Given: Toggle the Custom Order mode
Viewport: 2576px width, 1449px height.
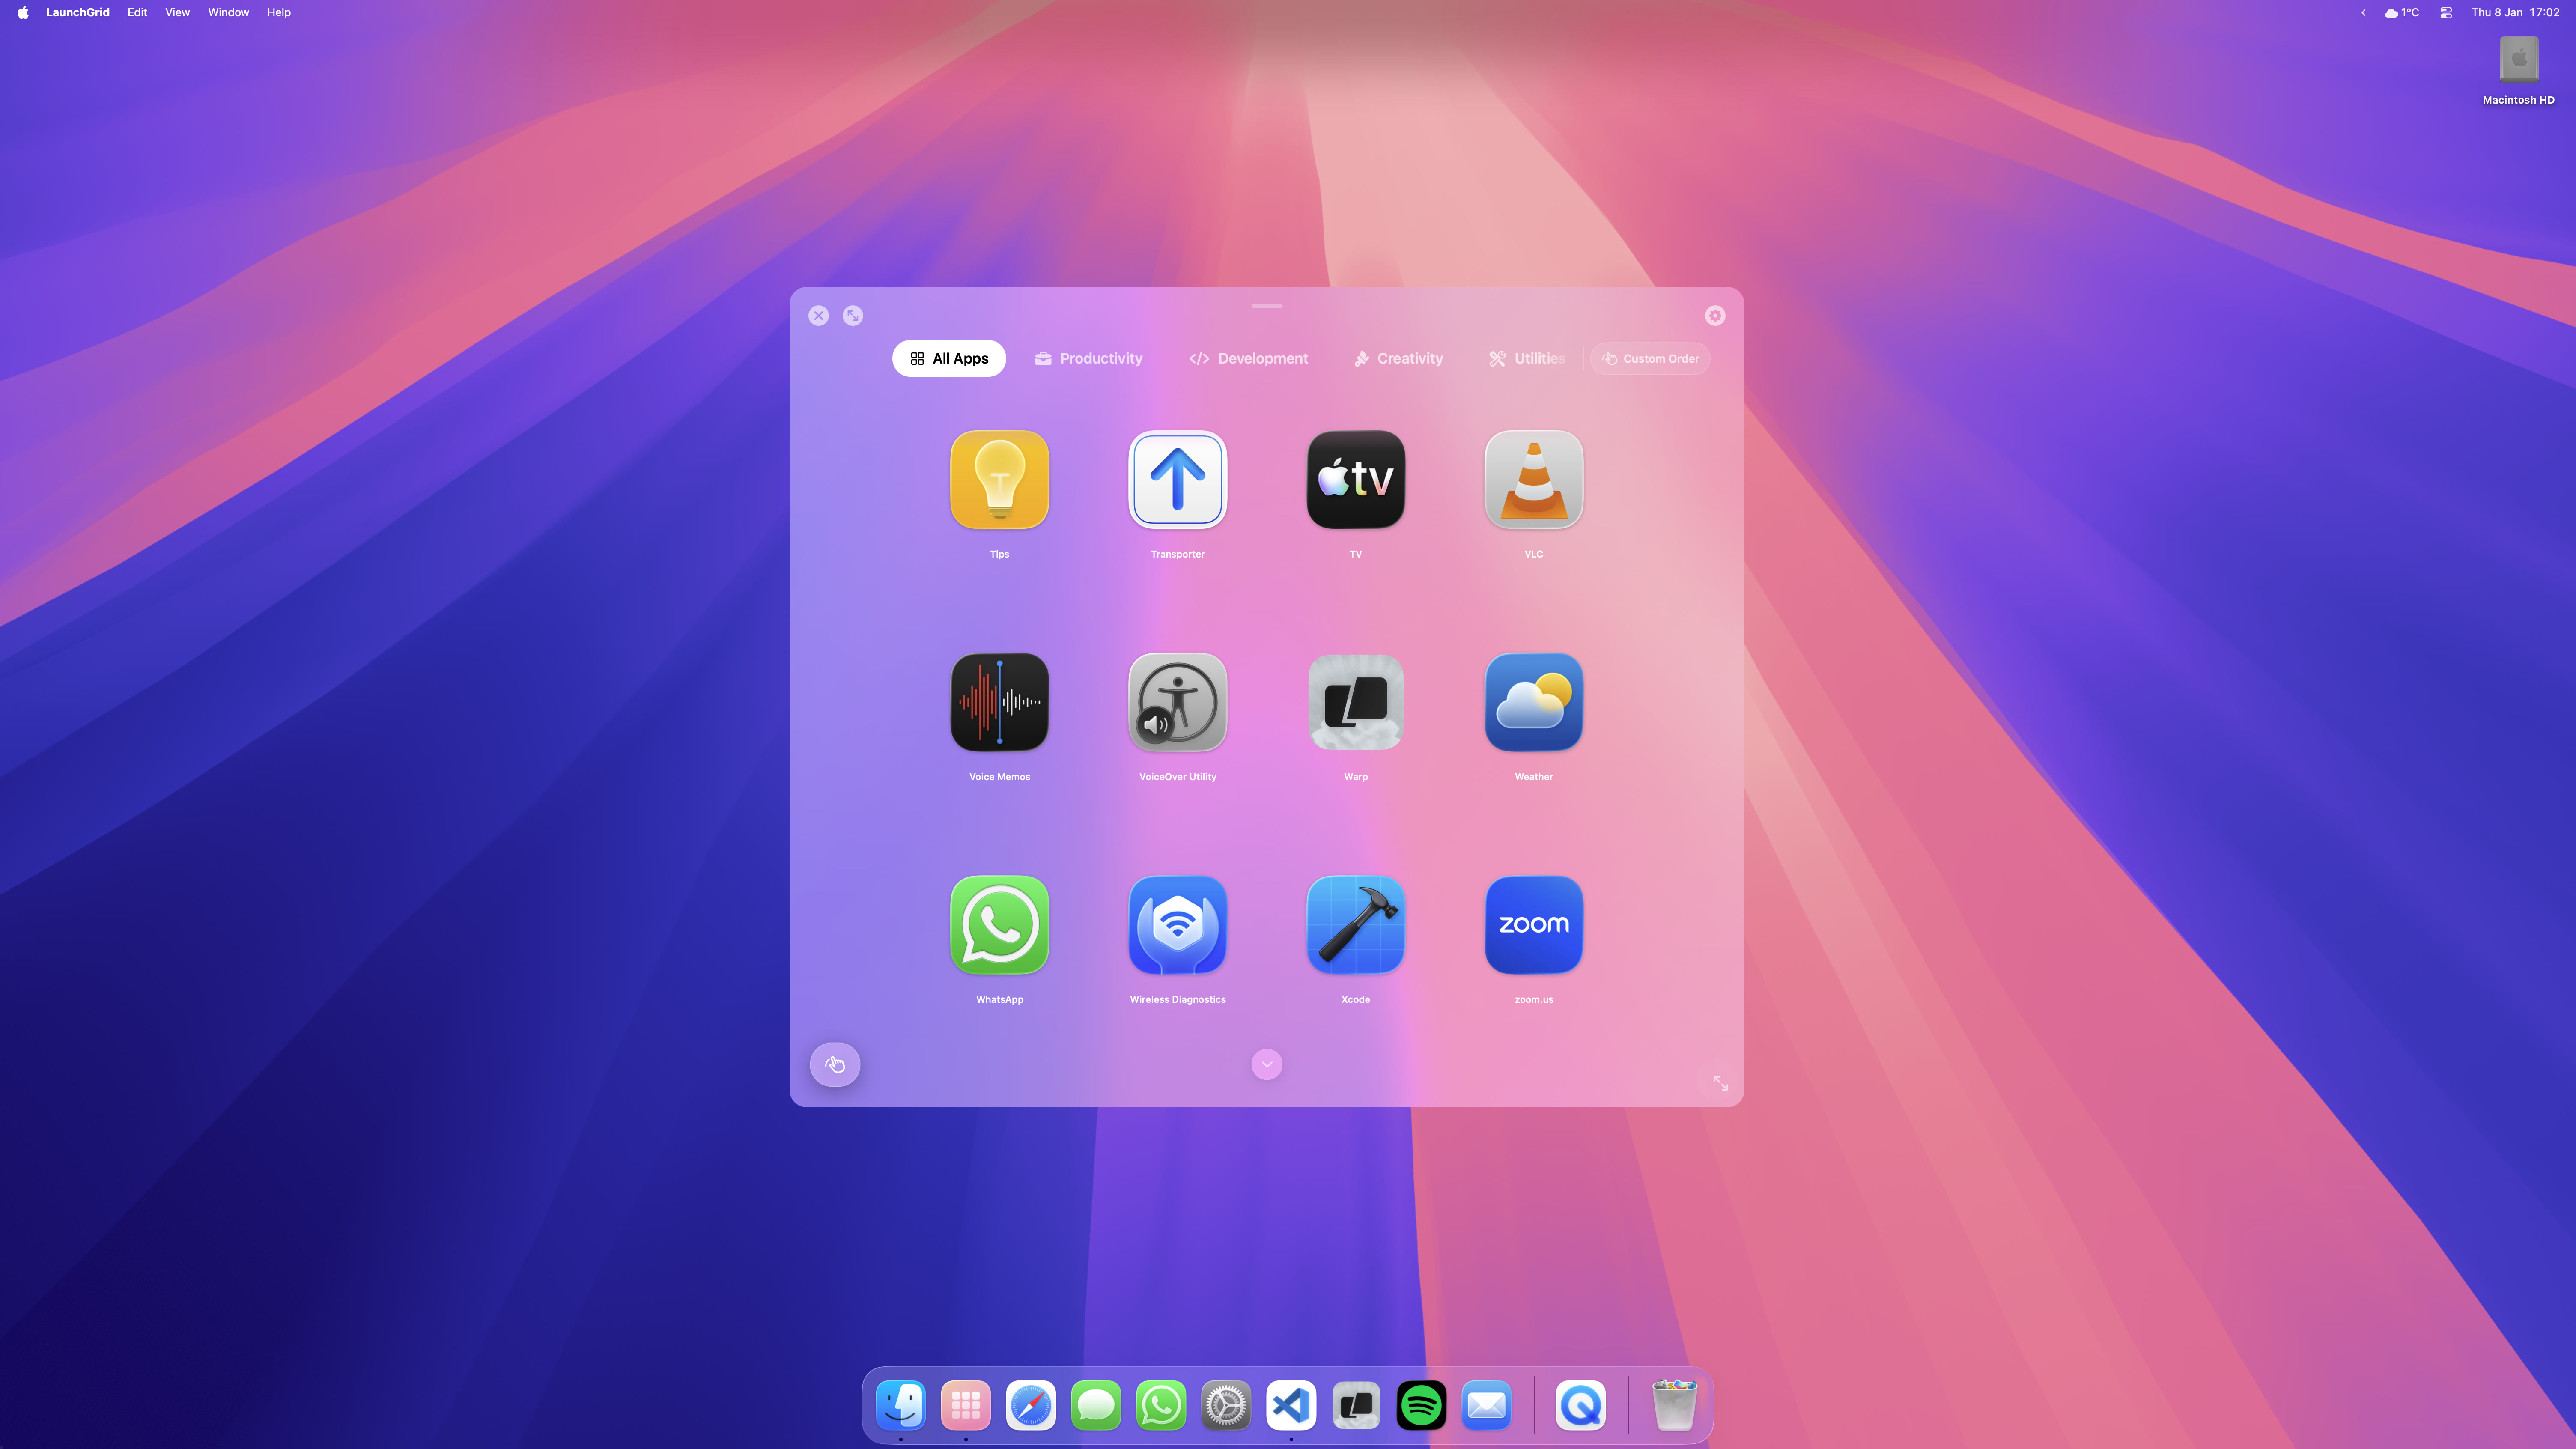Looking at the screenshot, I should point(1649,358).
